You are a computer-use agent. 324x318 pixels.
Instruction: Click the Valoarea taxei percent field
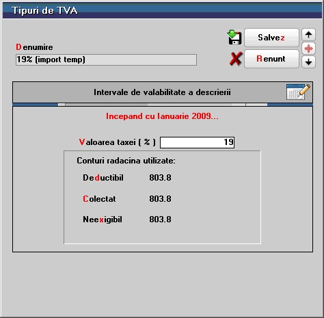(x=197, y=142)
